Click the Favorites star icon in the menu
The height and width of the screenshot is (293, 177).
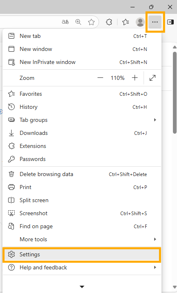pyautogui.click(x=11, y=94)
